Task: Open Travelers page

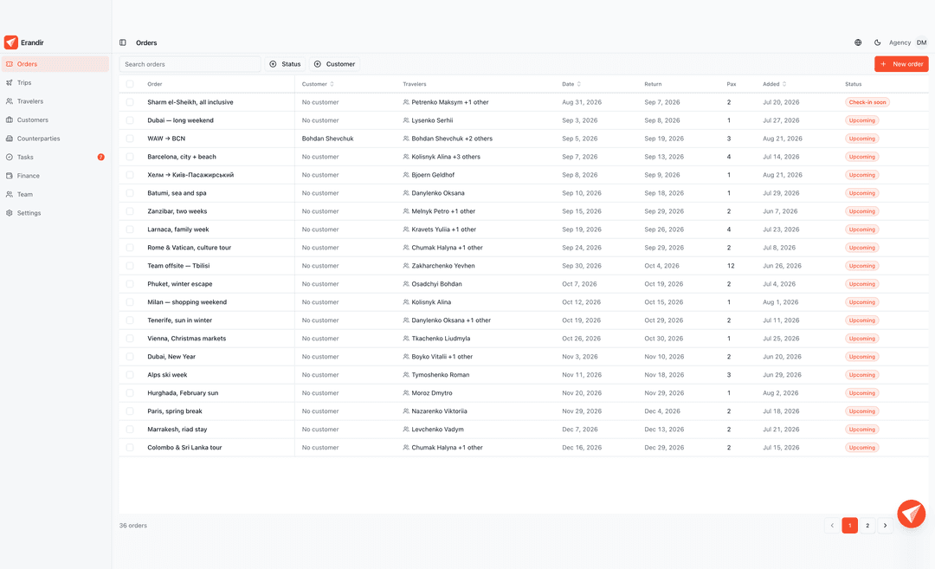Action: [x=55, y=101]
